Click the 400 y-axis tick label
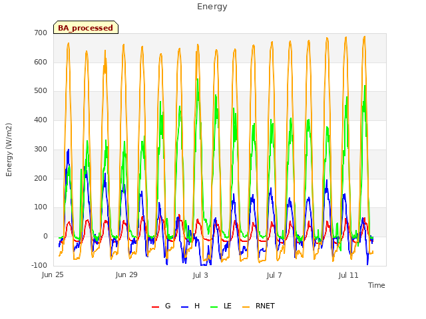426x319 pixels. click(41, 120)
